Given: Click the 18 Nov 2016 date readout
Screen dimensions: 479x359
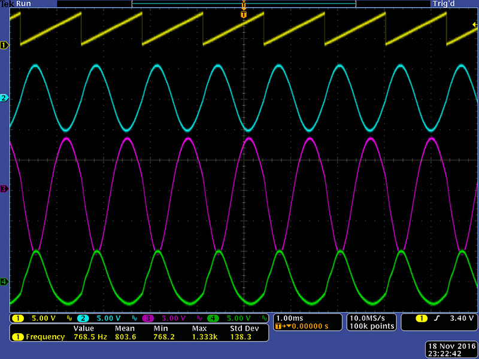Looking at the screenshot, I should [x=452, y=346].
